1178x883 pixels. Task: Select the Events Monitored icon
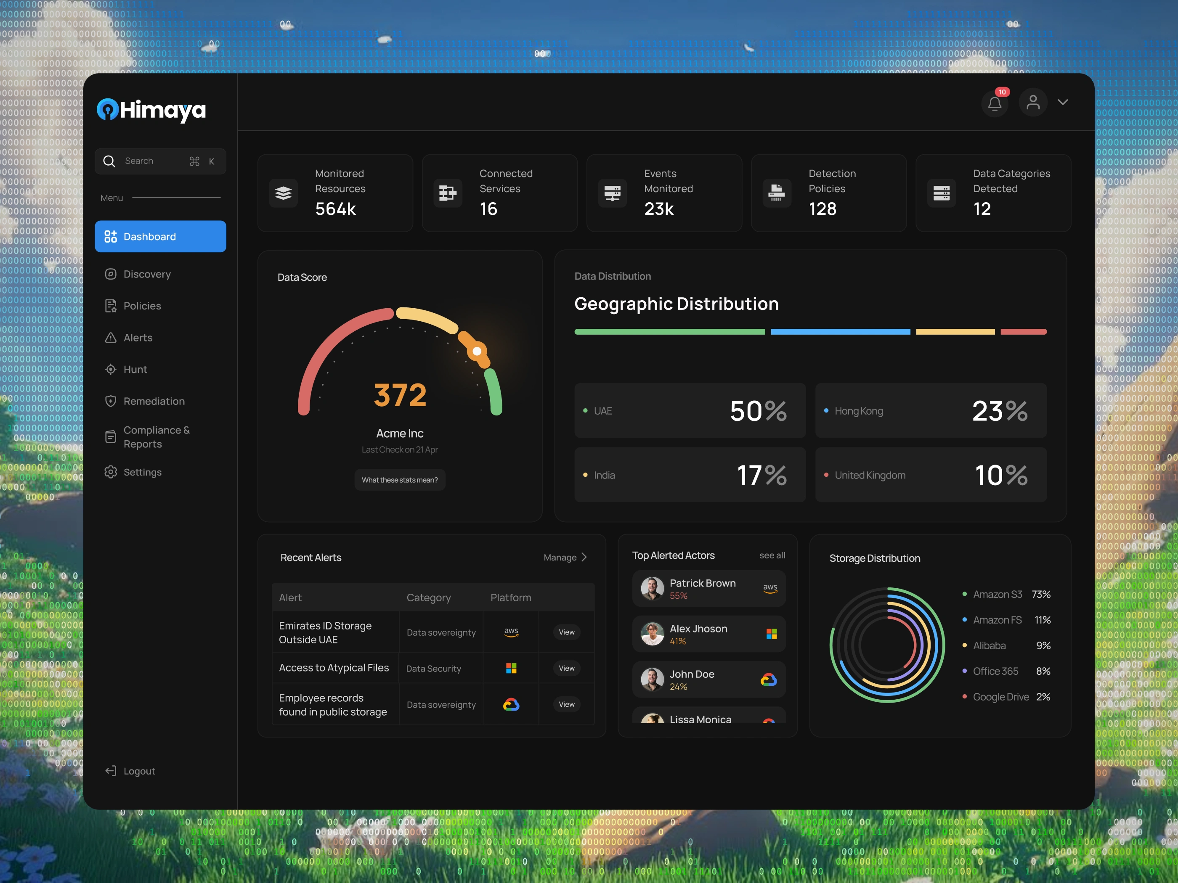pos(613,193)
